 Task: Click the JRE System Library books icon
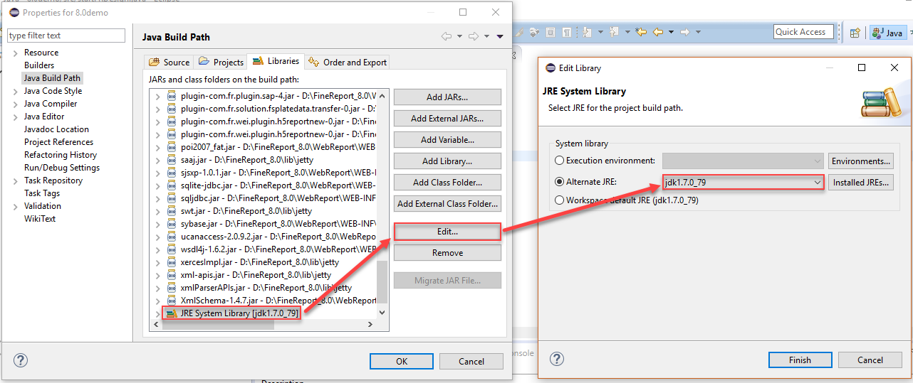click(171, 313)
